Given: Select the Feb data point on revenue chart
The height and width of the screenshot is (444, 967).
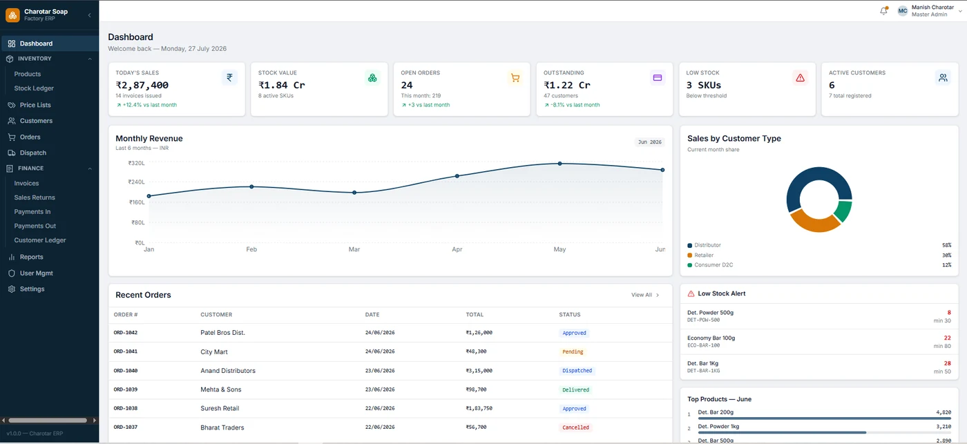Looking at the screenshot, I should click(x=251, y=186).
